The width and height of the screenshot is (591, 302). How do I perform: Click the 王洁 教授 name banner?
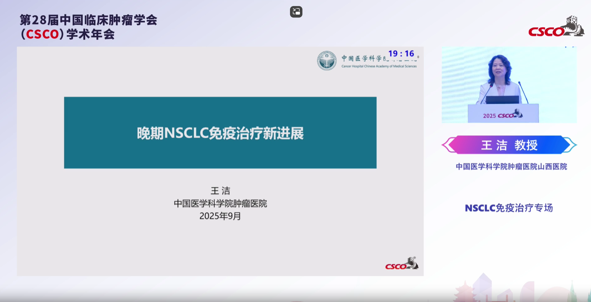point(509,145)
